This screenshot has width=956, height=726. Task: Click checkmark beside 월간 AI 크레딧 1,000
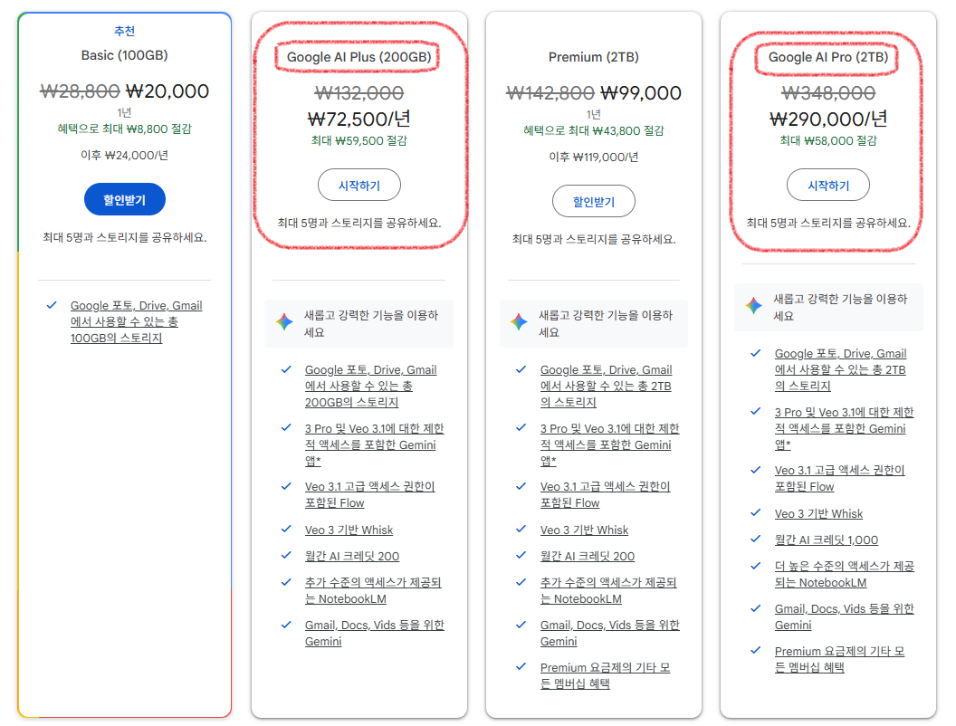coord(755,539)
